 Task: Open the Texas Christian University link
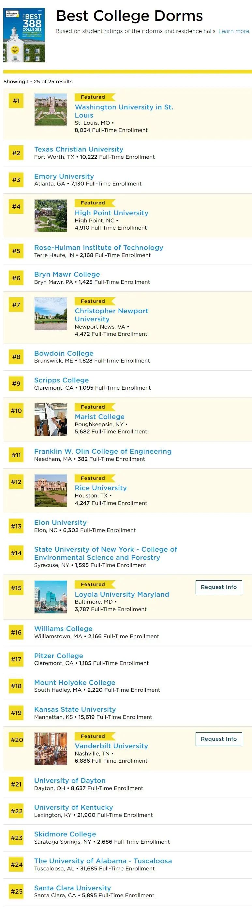click(x=79, y=149)
